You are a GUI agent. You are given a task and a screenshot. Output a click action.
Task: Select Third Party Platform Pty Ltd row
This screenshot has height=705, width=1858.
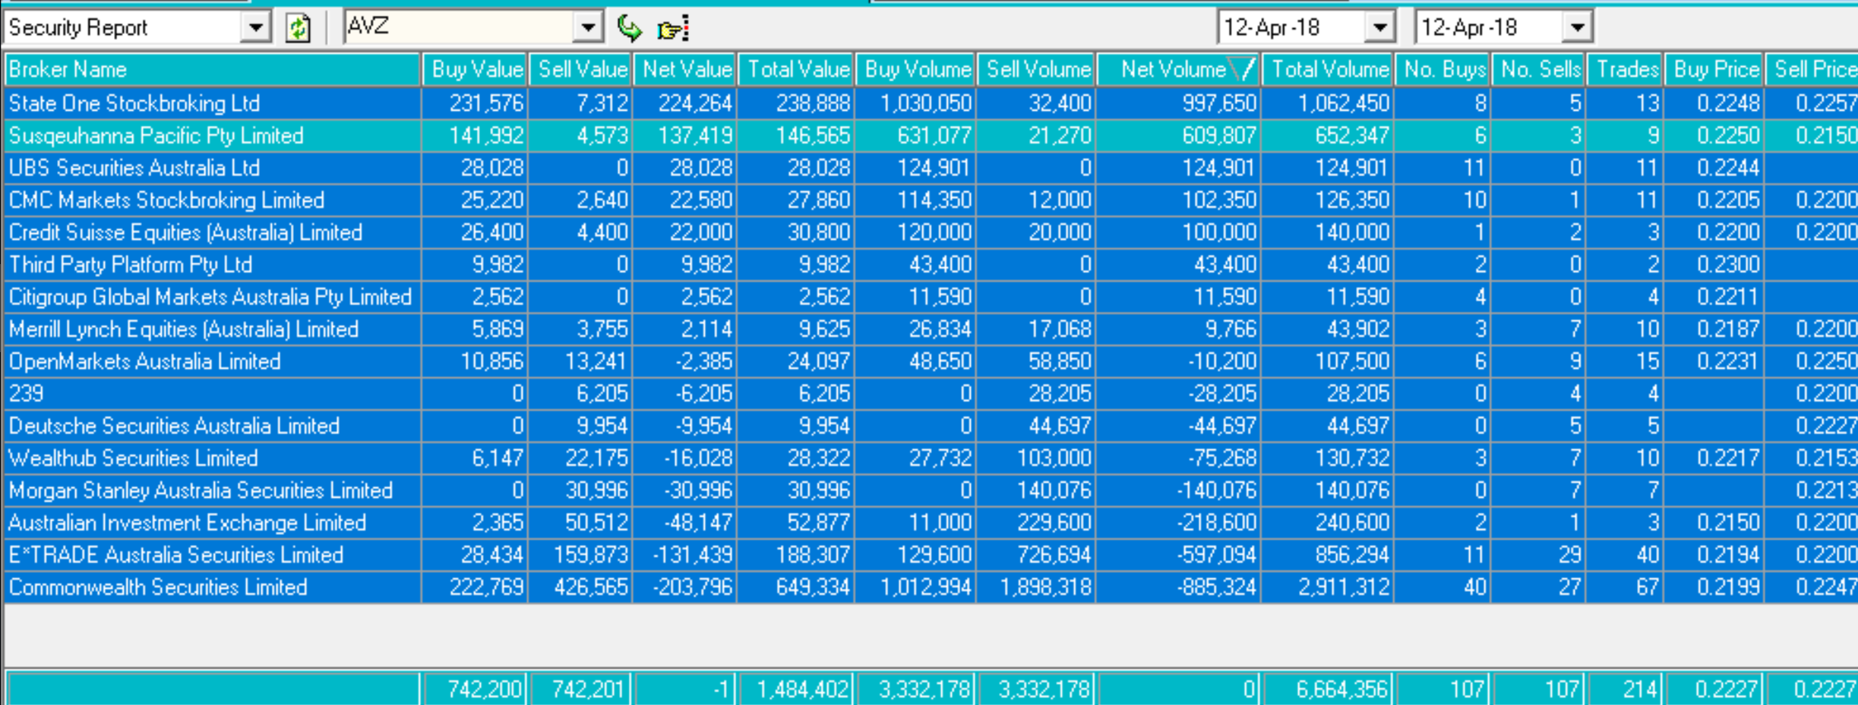931,265
